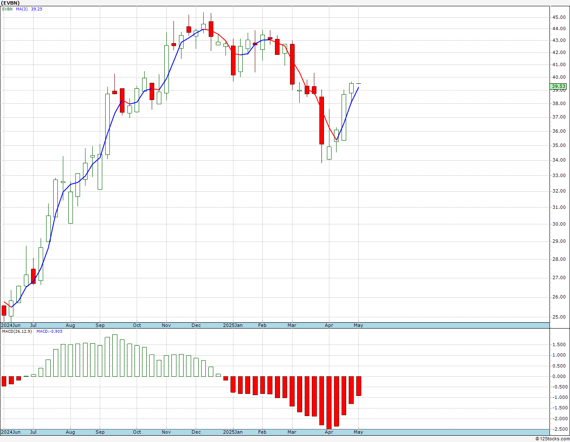Select the 0.000 MACD axis label

pyautogui.click(x=560, y=376)
